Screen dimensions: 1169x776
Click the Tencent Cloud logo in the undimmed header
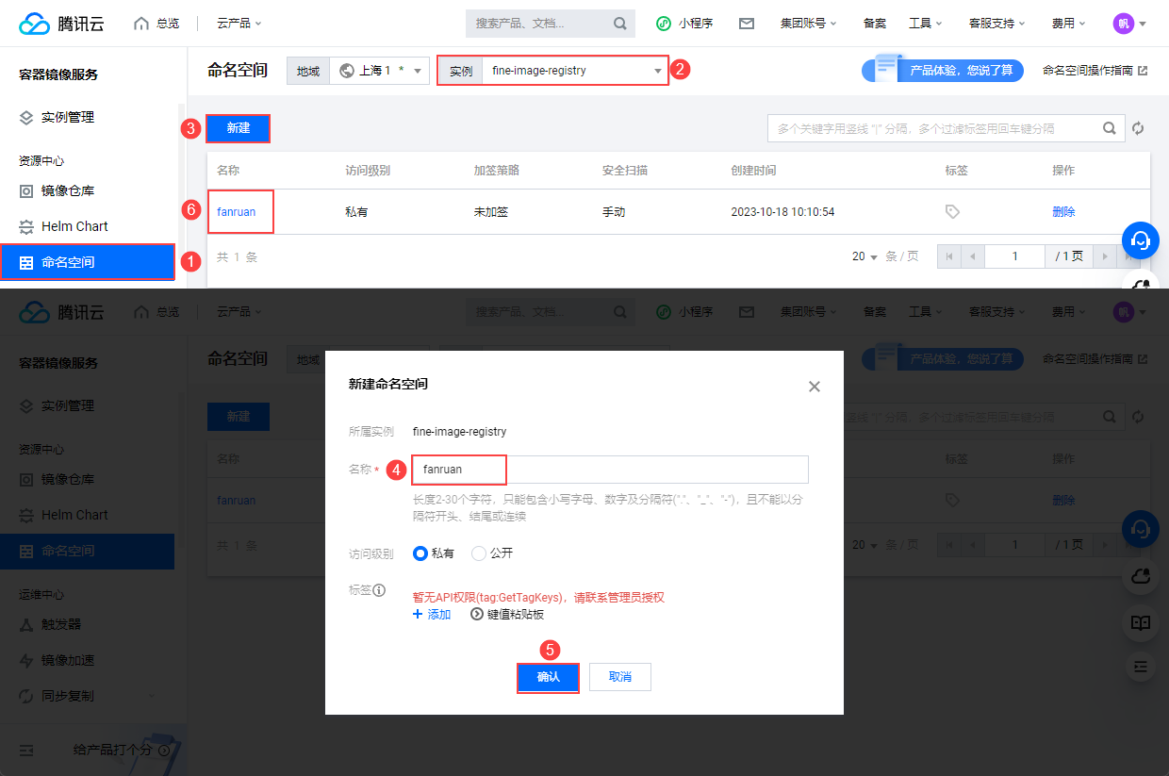tap(61, 24)
